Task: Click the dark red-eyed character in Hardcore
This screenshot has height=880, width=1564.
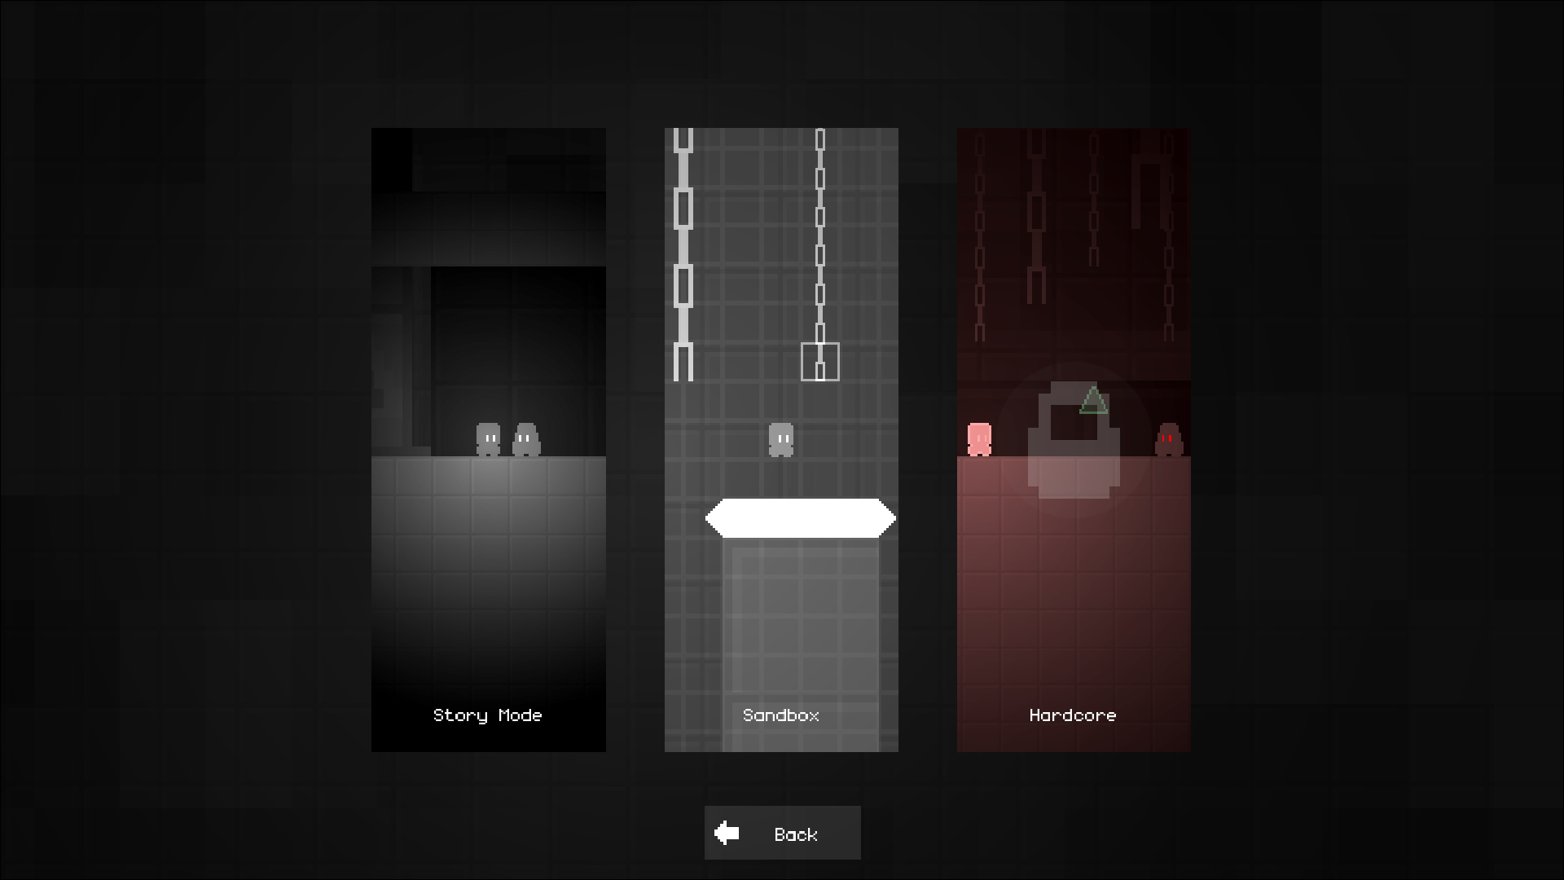Action: (x=1169, y=439)
